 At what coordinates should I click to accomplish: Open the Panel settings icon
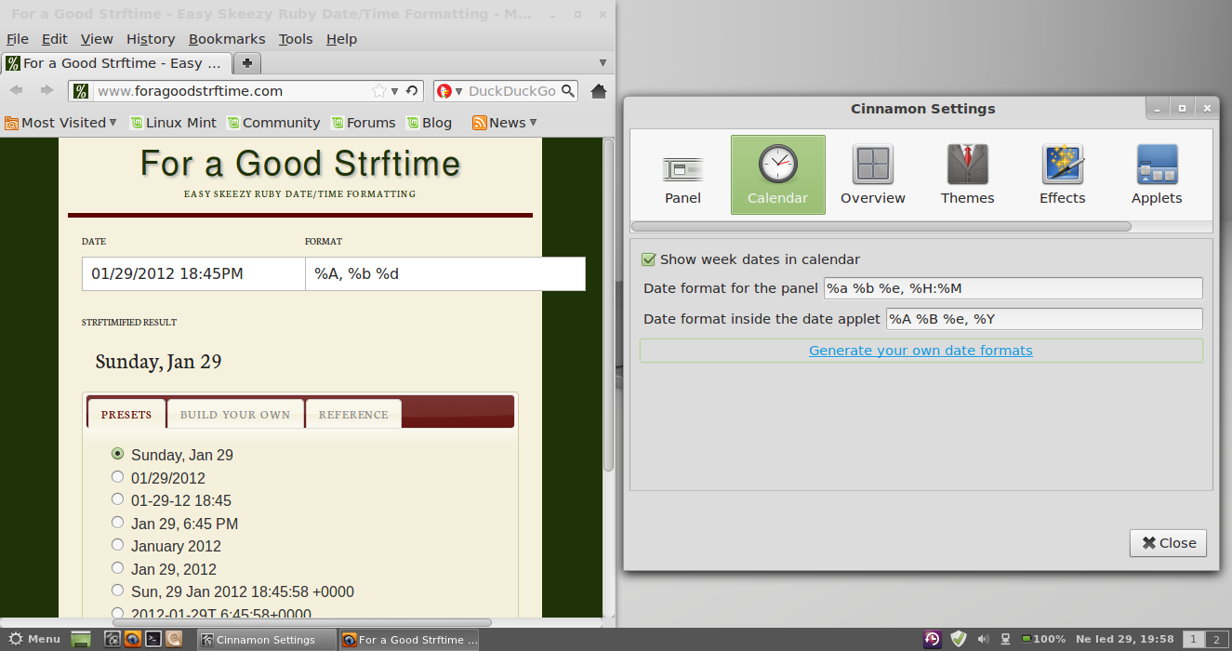tap(682, 175)
